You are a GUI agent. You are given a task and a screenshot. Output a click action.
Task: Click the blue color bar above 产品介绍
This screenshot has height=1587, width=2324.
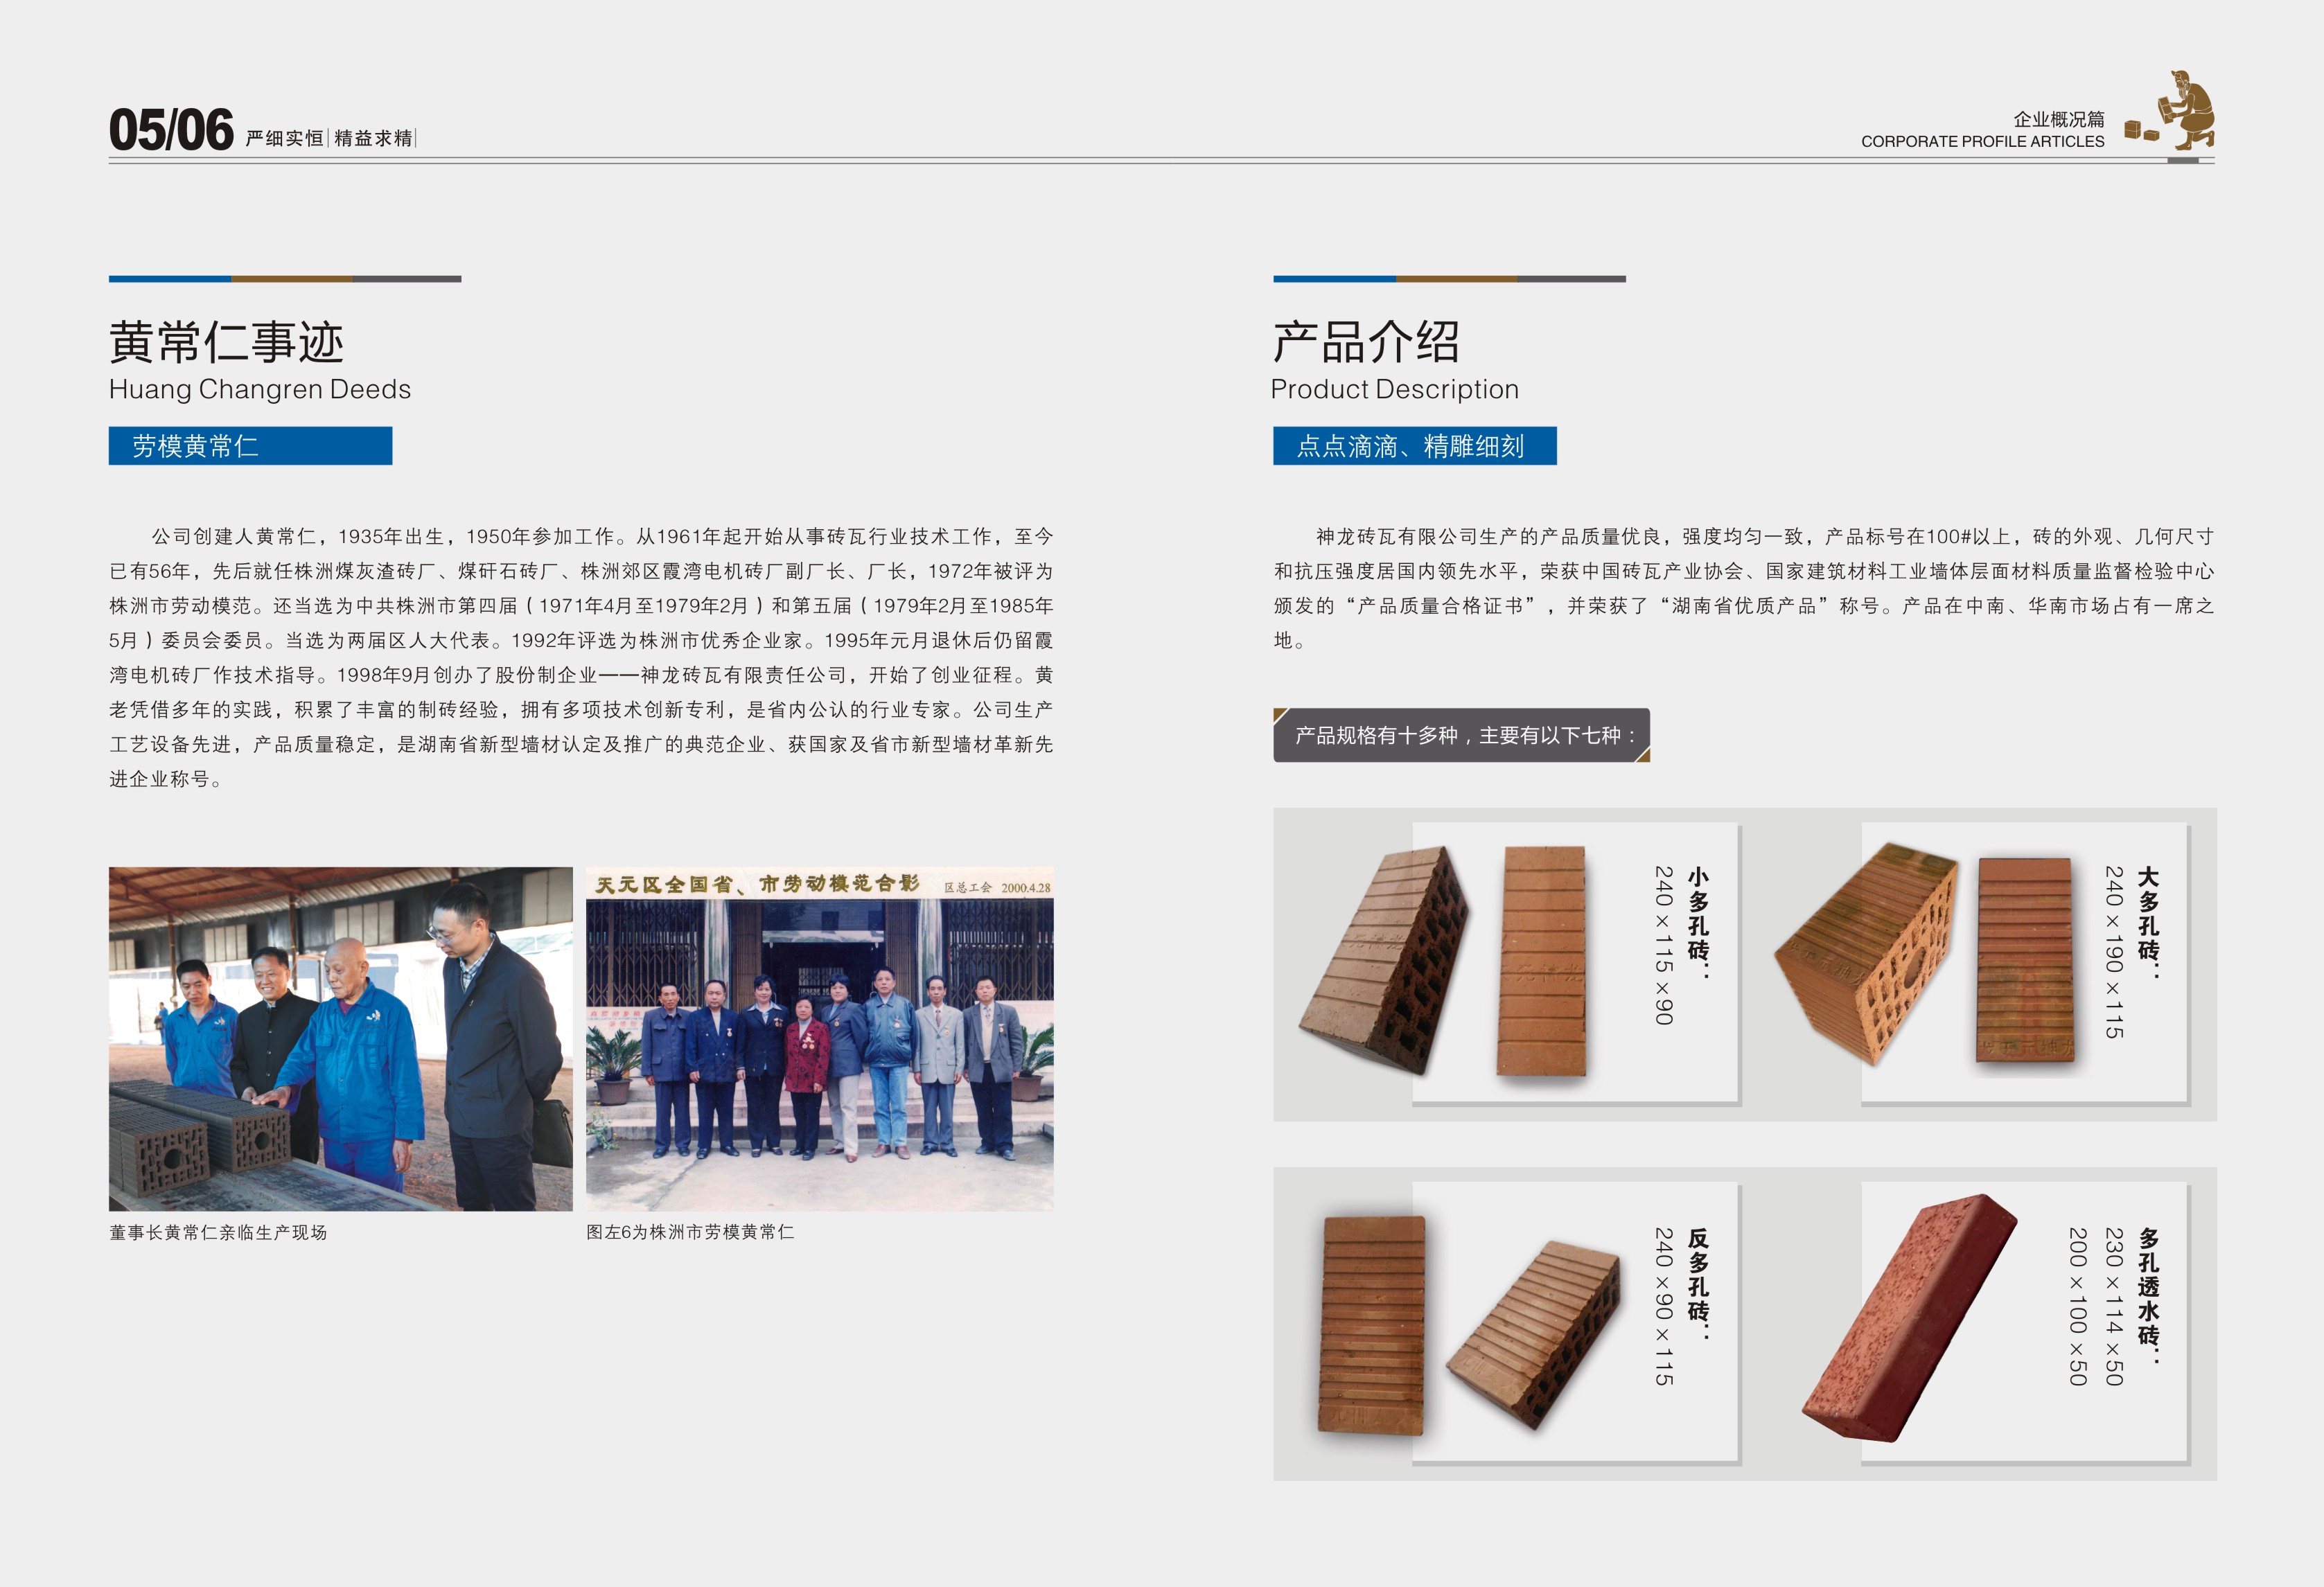1334,279
